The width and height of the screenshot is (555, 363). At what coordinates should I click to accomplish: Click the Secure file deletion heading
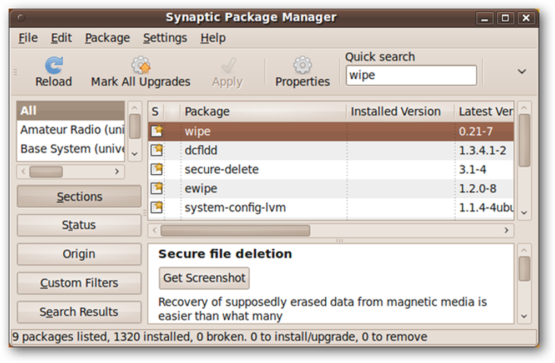[225, 254]
